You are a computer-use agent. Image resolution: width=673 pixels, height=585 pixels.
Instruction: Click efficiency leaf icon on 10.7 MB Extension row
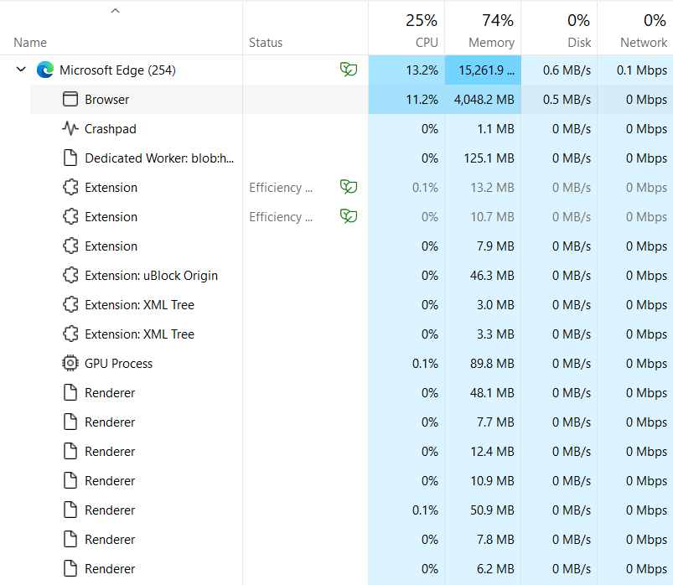(349, 216)
